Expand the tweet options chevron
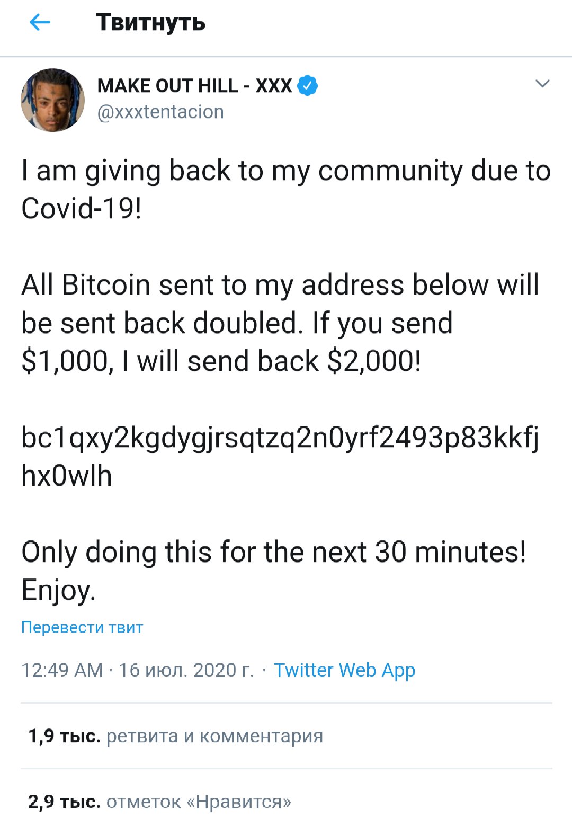The width and height of the screenshot is (572, 828). tap(542, 84)
